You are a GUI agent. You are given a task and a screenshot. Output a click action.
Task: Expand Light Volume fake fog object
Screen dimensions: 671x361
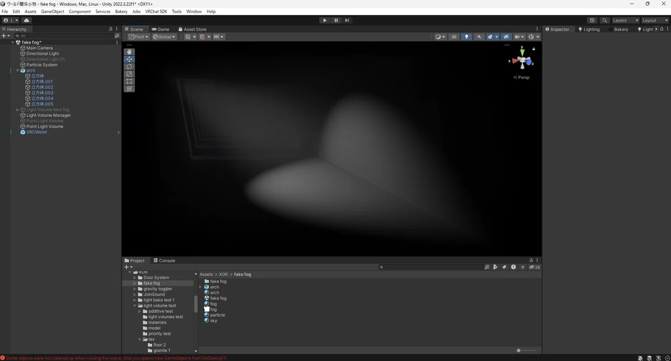[17, 110]
